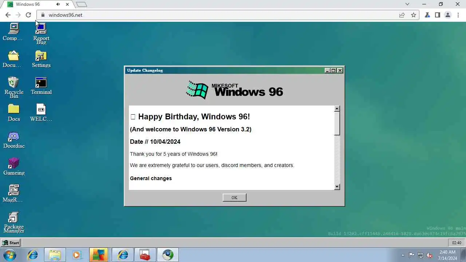This screenshot has width=466, height=262.
Task: Minimize the Update Changelog window
Action: [327, 71]
